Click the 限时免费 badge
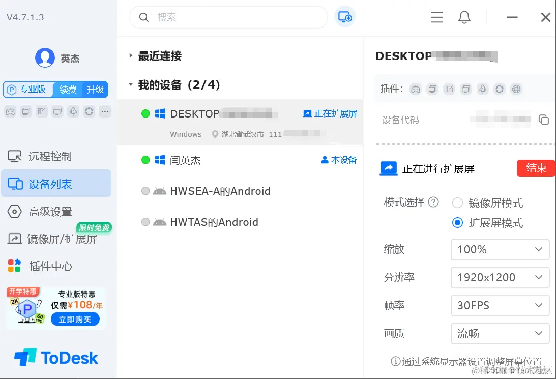 tap(94, 227)
